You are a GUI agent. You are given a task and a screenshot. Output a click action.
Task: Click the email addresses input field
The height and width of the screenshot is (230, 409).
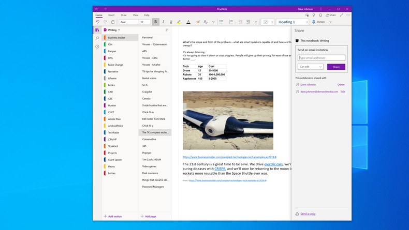tap(322, 58)
